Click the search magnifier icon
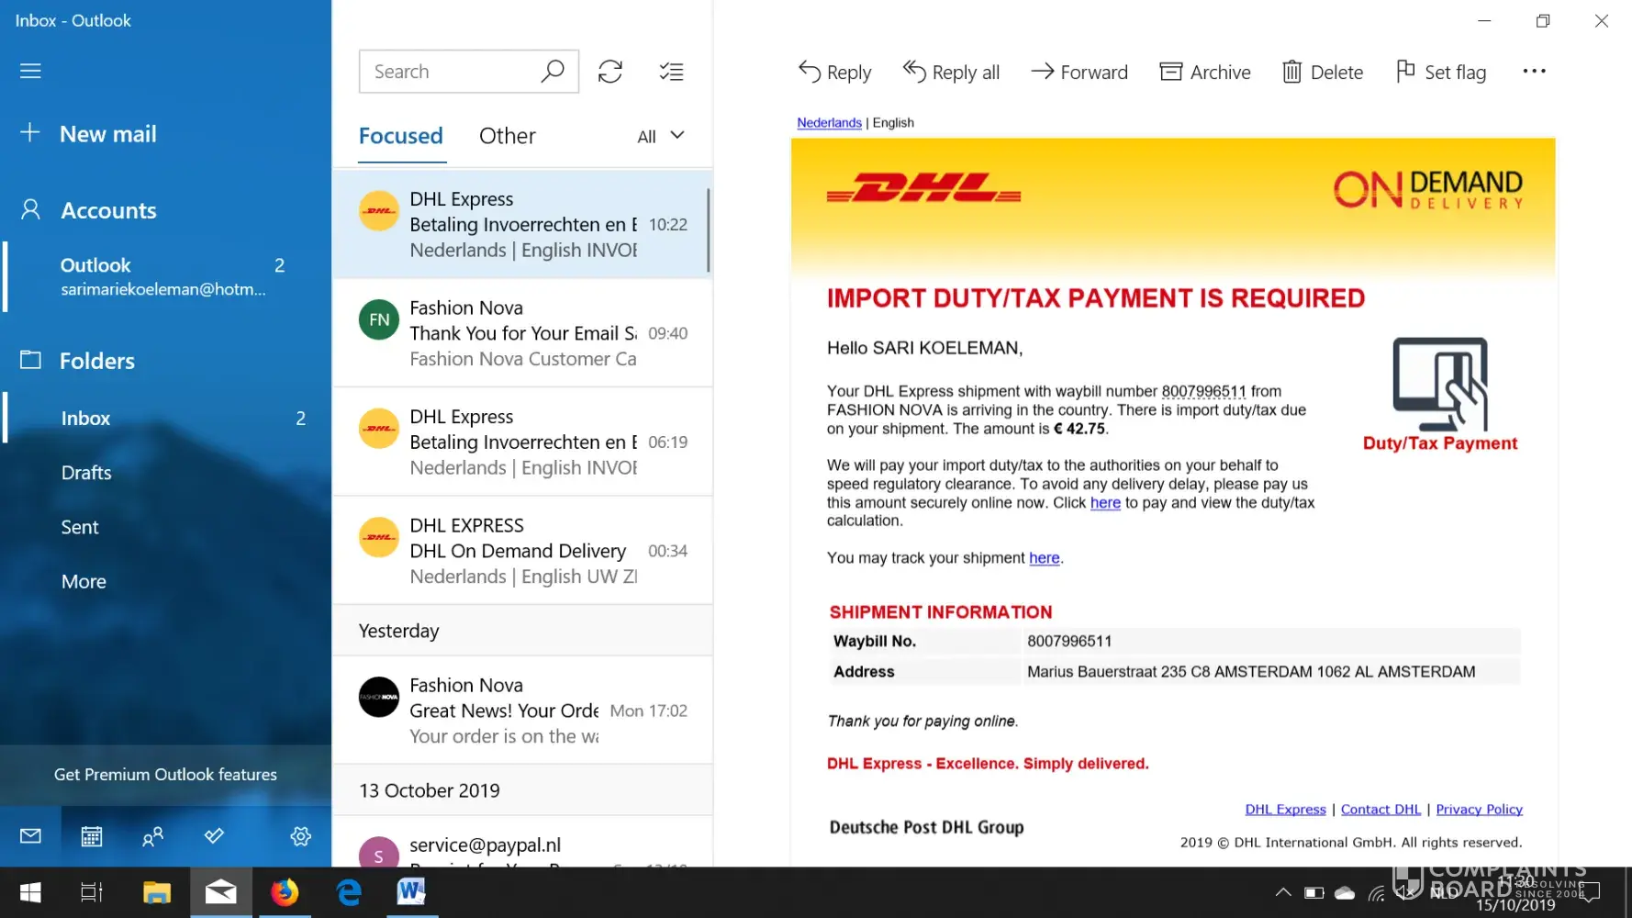 point(553,71)
